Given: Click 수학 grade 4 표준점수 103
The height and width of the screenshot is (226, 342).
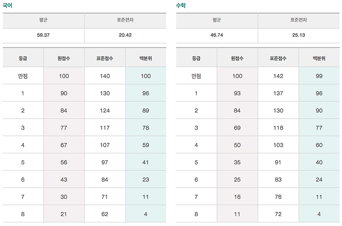Looking at the screenshot, I should (278, 145).
